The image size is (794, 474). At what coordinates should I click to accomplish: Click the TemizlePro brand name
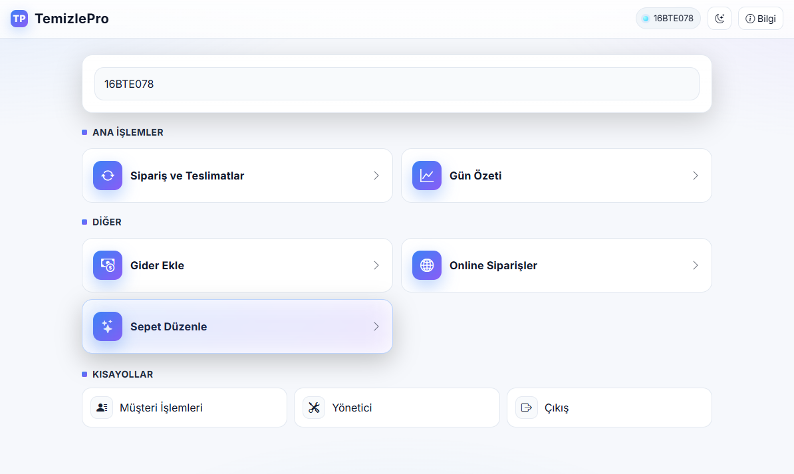(x=72, y=19)
